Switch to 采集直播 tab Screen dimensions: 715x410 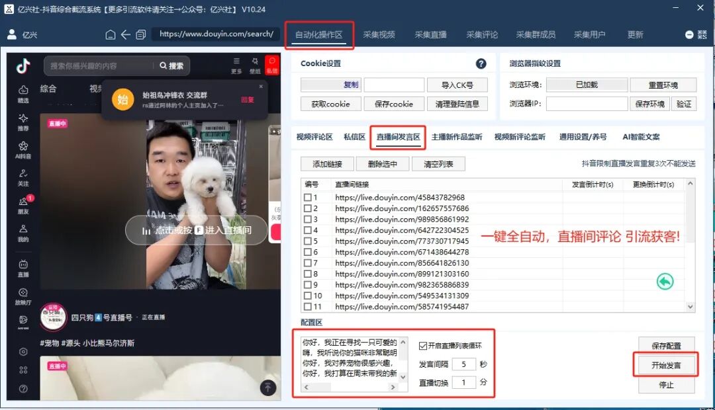(430, 34)
